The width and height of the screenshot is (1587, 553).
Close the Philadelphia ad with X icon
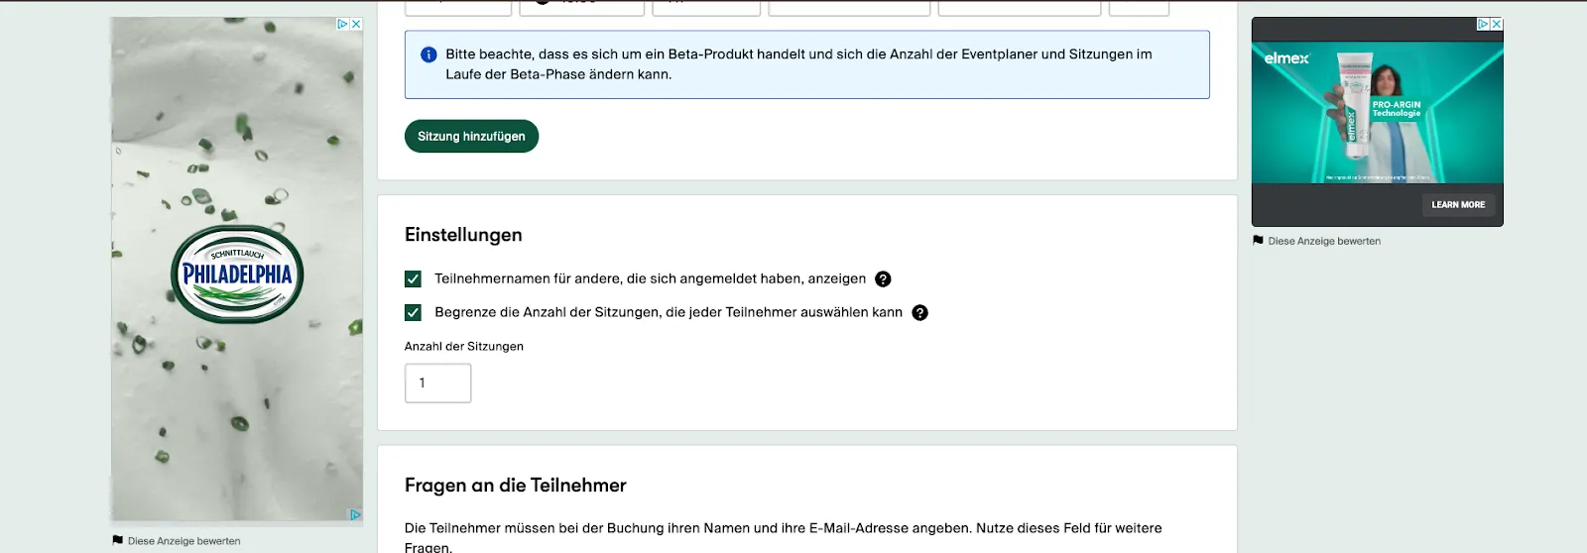pos(356,24)
